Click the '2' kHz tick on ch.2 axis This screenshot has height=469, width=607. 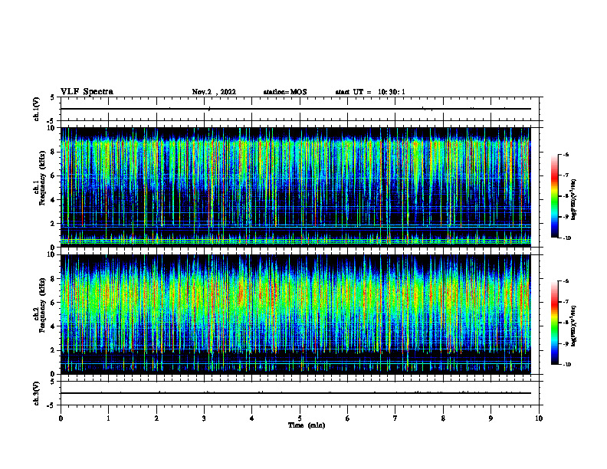54,350
